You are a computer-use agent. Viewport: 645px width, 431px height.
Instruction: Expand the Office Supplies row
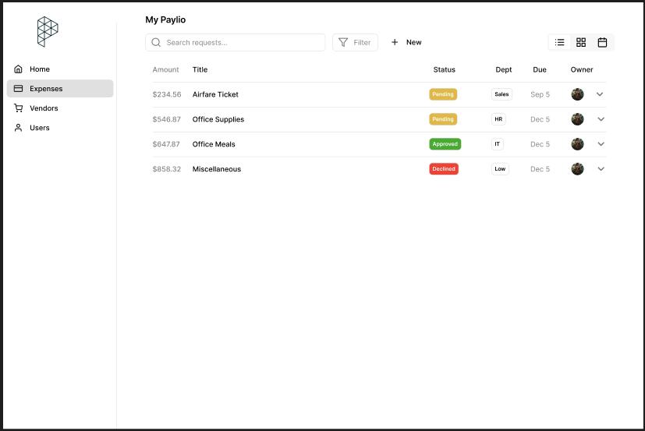(601, 119)
